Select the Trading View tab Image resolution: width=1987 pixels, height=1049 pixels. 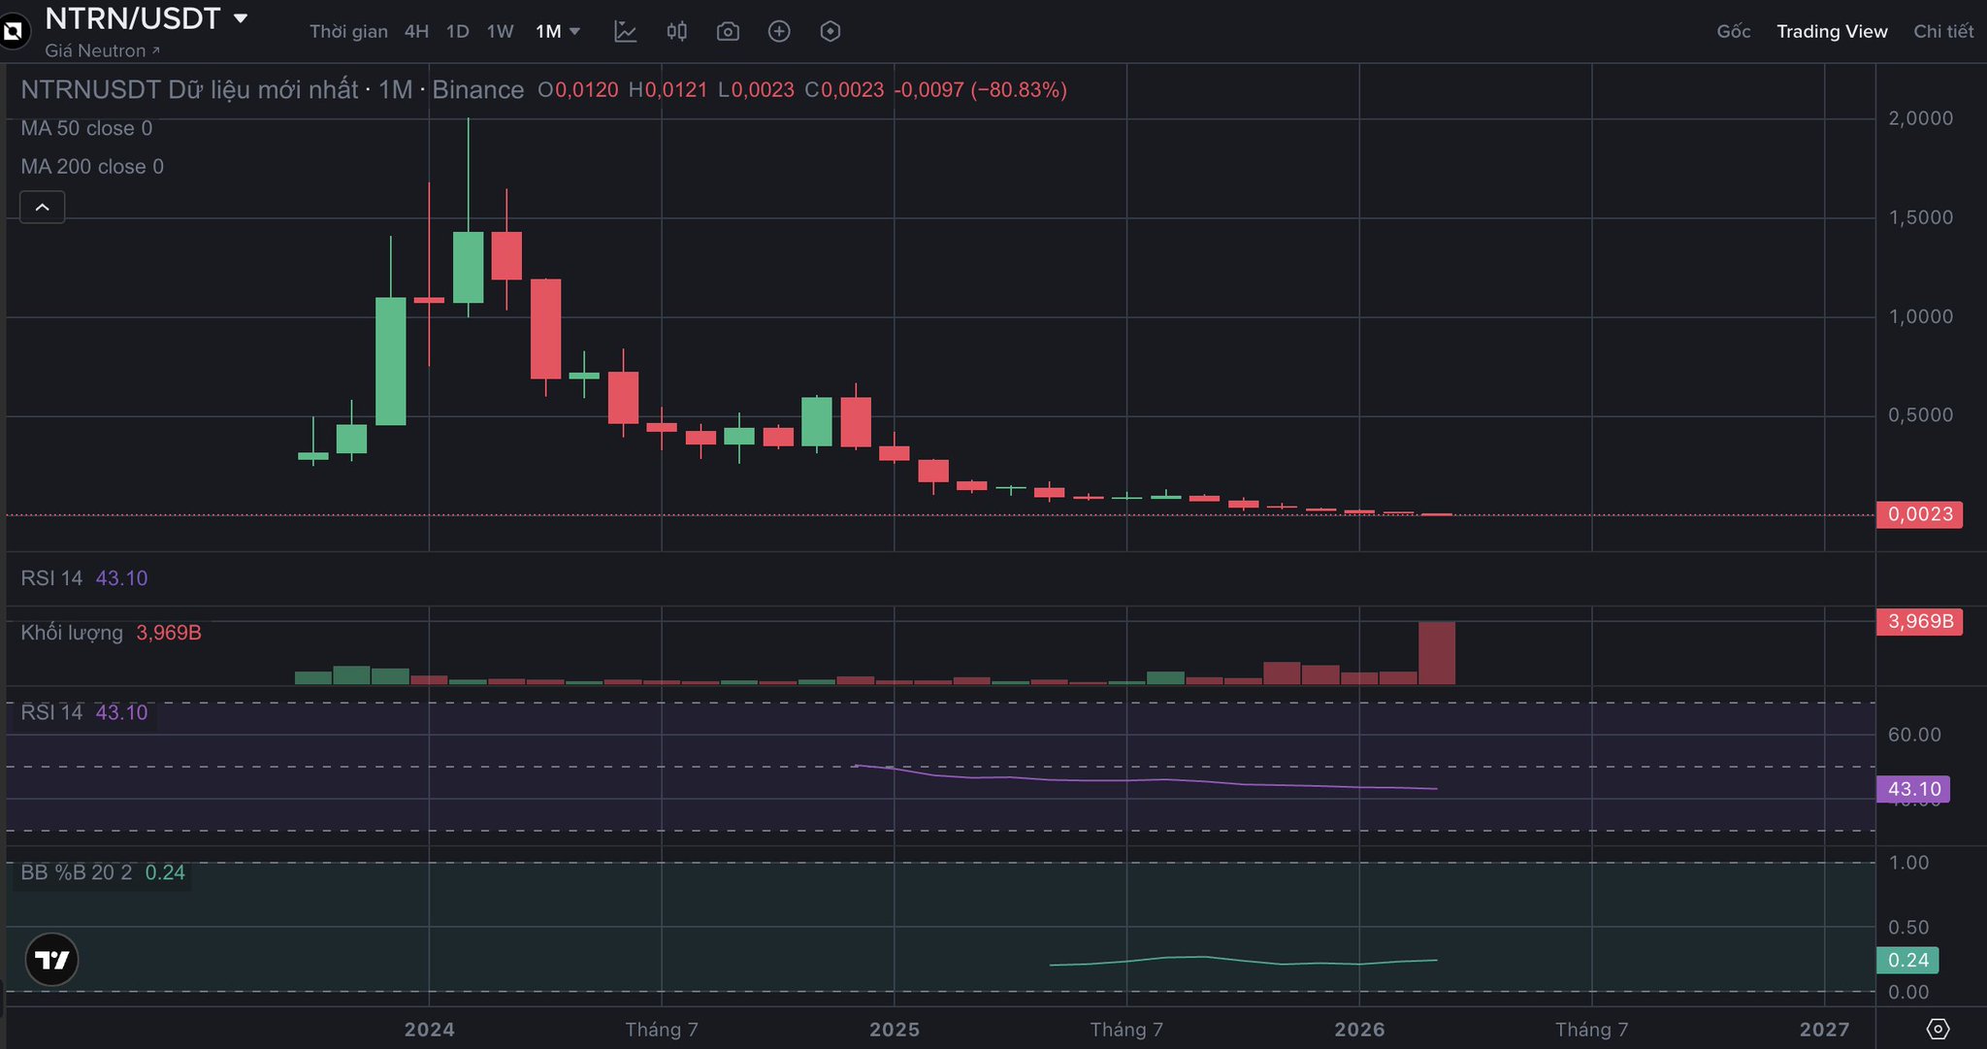pyautogui.click(x=1832, y=32)
